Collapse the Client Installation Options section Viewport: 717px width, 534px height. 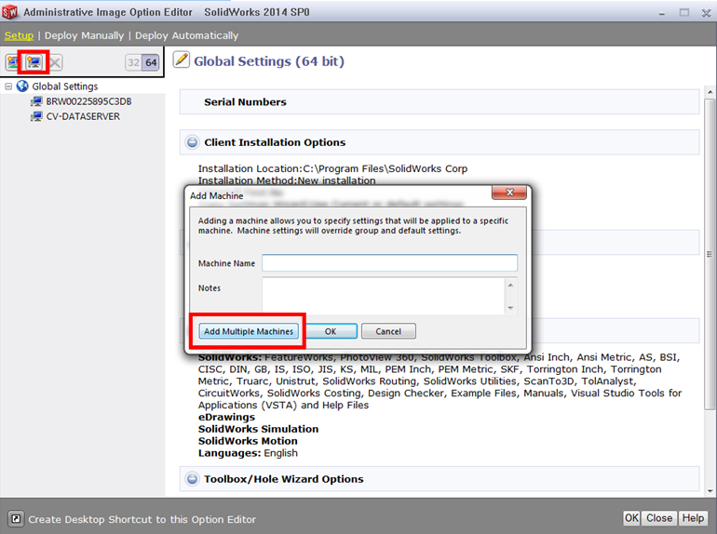pos(192,142)
